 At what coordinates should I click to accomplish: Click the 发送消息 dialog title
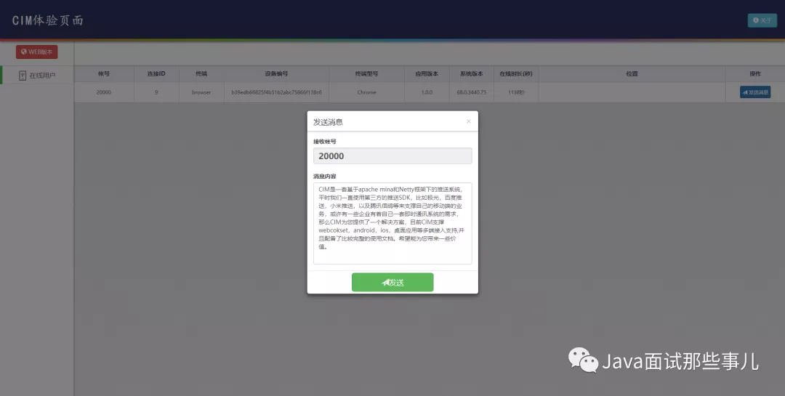coord(328,121)
